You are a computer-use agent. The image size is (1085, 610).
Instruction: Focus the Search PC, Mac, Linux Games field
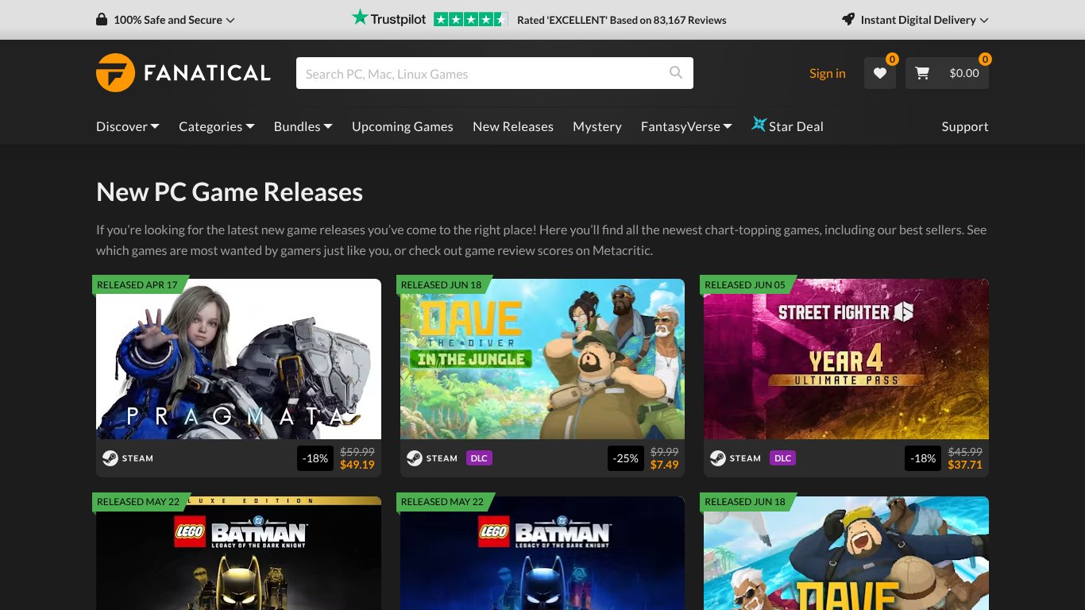[495, 73]
